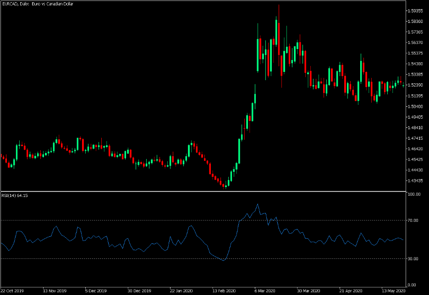Screen dimensions: 429x295
Task: Click the RSI 100.00 scale label
Action: click(416, 195)
